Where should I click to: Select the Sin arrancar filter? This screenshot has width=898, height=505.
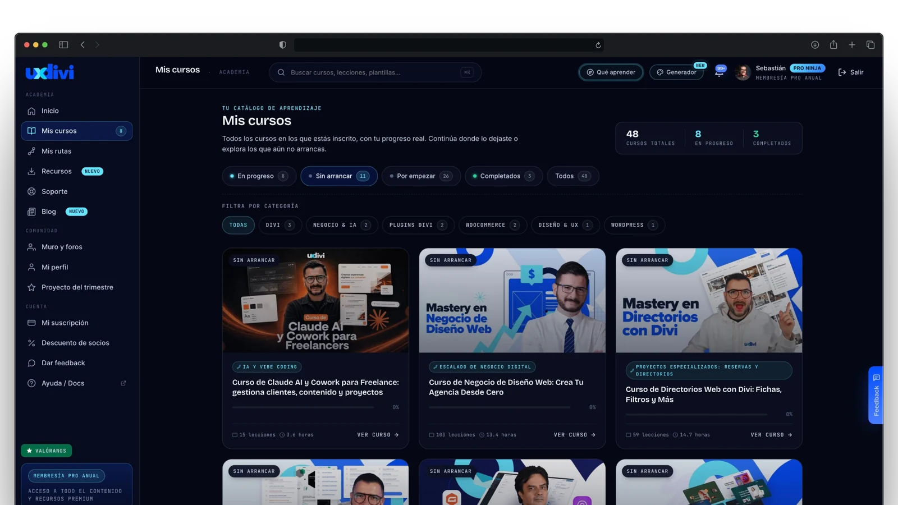pyautogui.click(x=339, y=176)
